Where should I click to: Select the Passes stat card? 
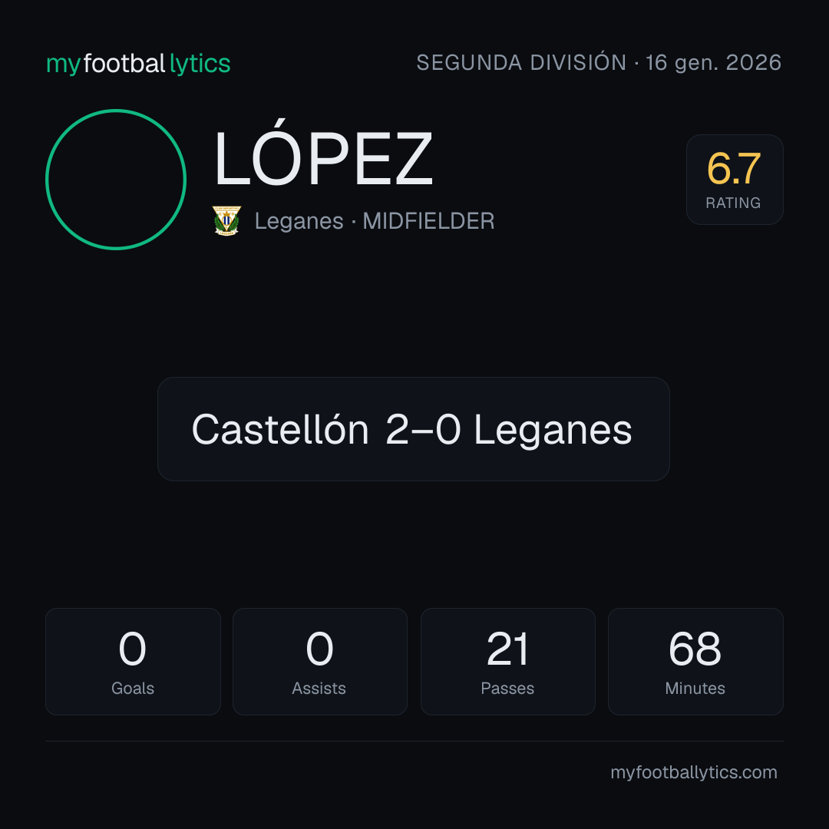click(507, 662)
